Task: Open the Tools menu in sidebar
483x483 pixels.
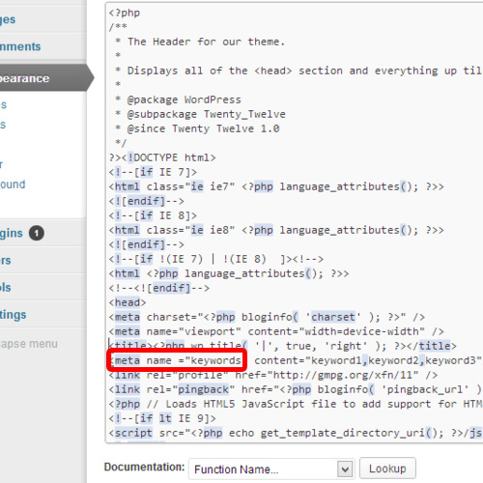Action: pyautogui.click(x=6, y=287)
